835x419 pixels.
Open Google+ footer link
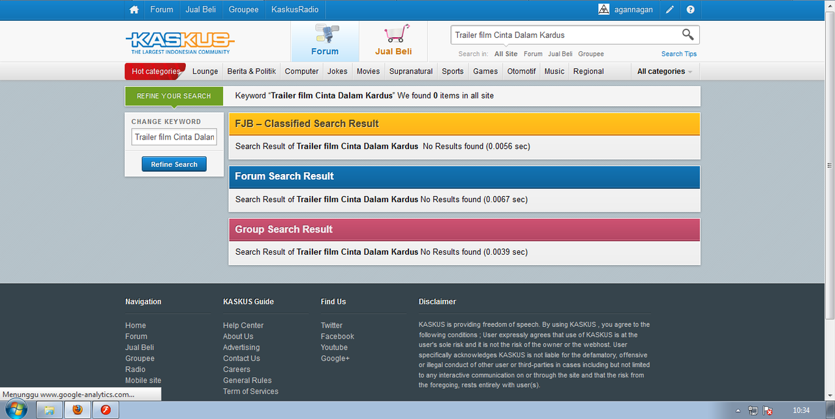click(x=335, y=358)
